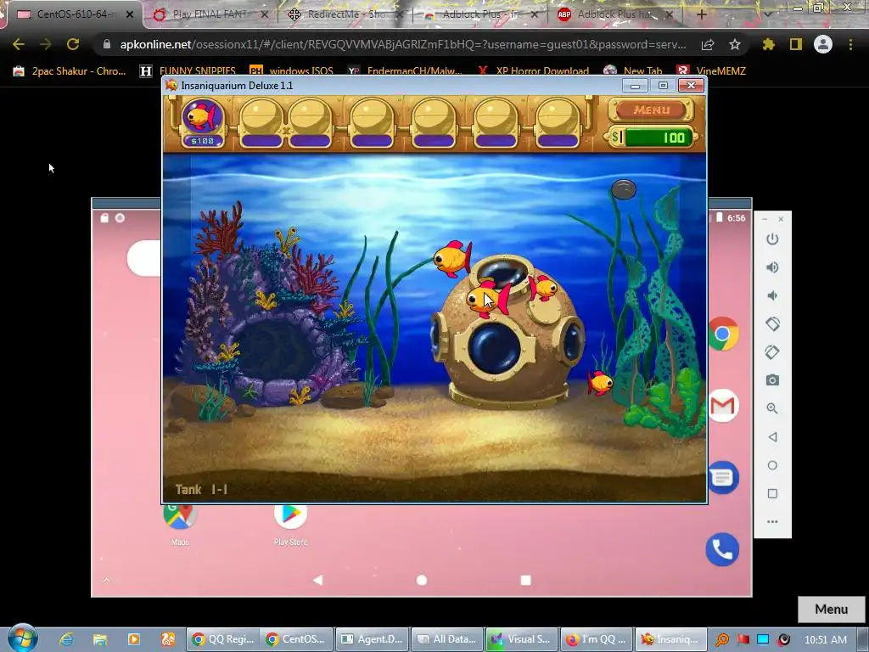Toggle Chrome side panel

click(796, 44)
